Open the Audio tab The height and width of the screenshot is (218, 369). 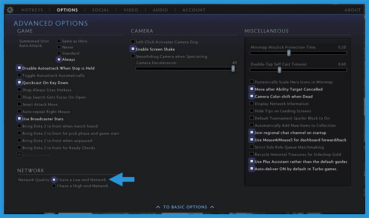[x=160, y=10]
